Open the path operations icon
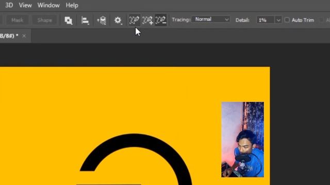Viewport: 330px width, 185px height. (x=69, y=21)
